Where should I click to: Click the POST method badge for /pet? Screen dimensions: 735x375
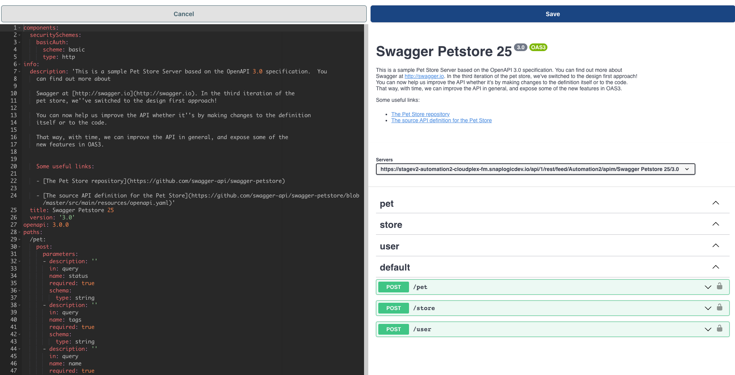(394, 287)
